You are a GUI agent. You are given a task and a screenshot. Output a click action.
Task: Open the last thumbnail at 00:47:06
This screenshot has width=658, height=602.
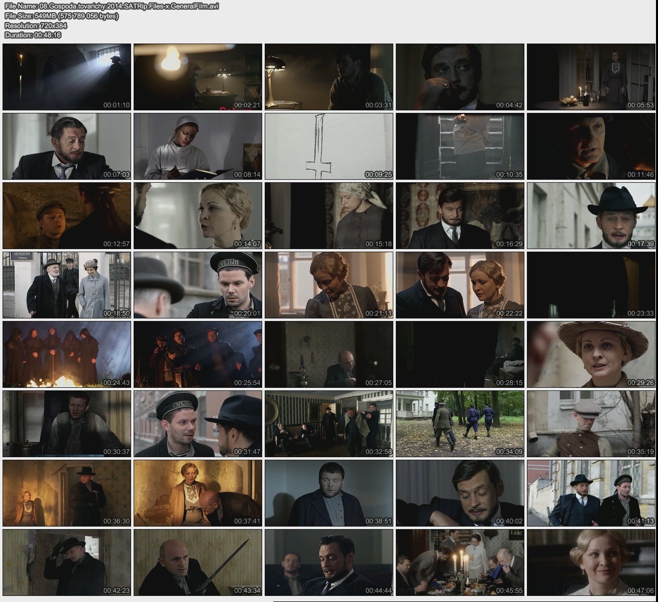591,563
